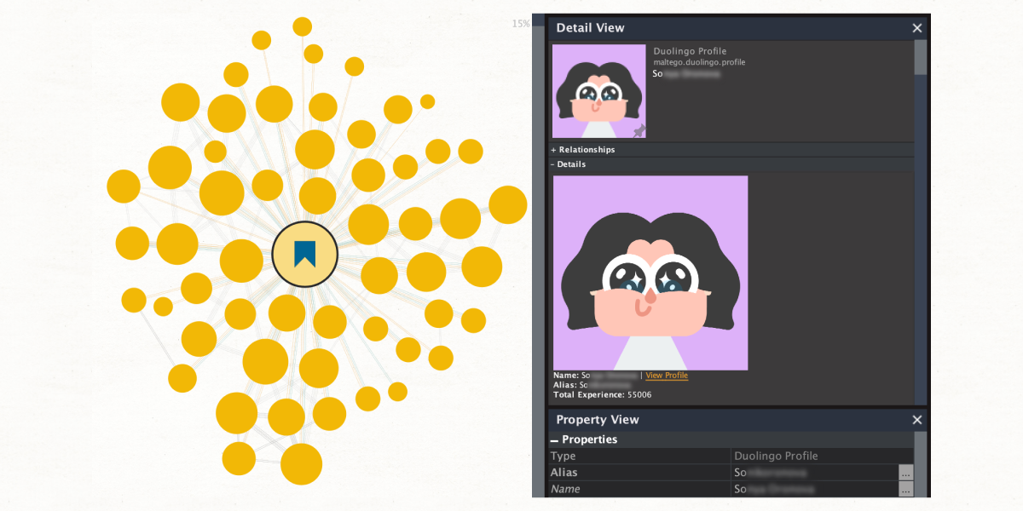Click the Property View vertical scrollbar
1023x511 pixels.
(x=921, y=464)
